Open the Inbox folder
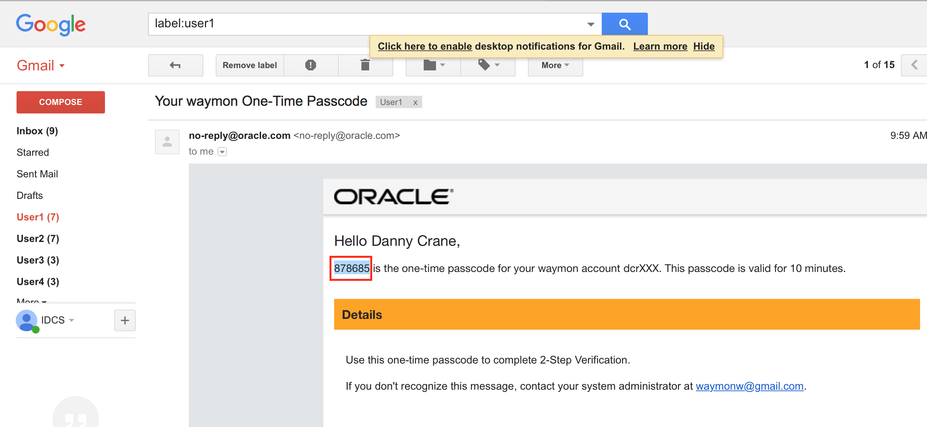The width and height of the screenshot is (927, 427). 37,131
